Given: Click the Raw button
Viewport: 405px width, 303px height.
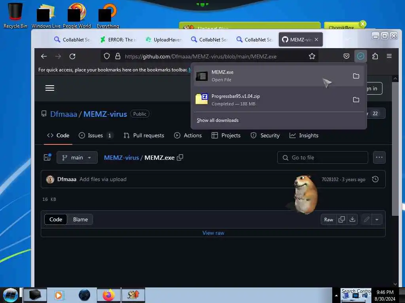Looking at the screenshot, I should click(329, 219).
